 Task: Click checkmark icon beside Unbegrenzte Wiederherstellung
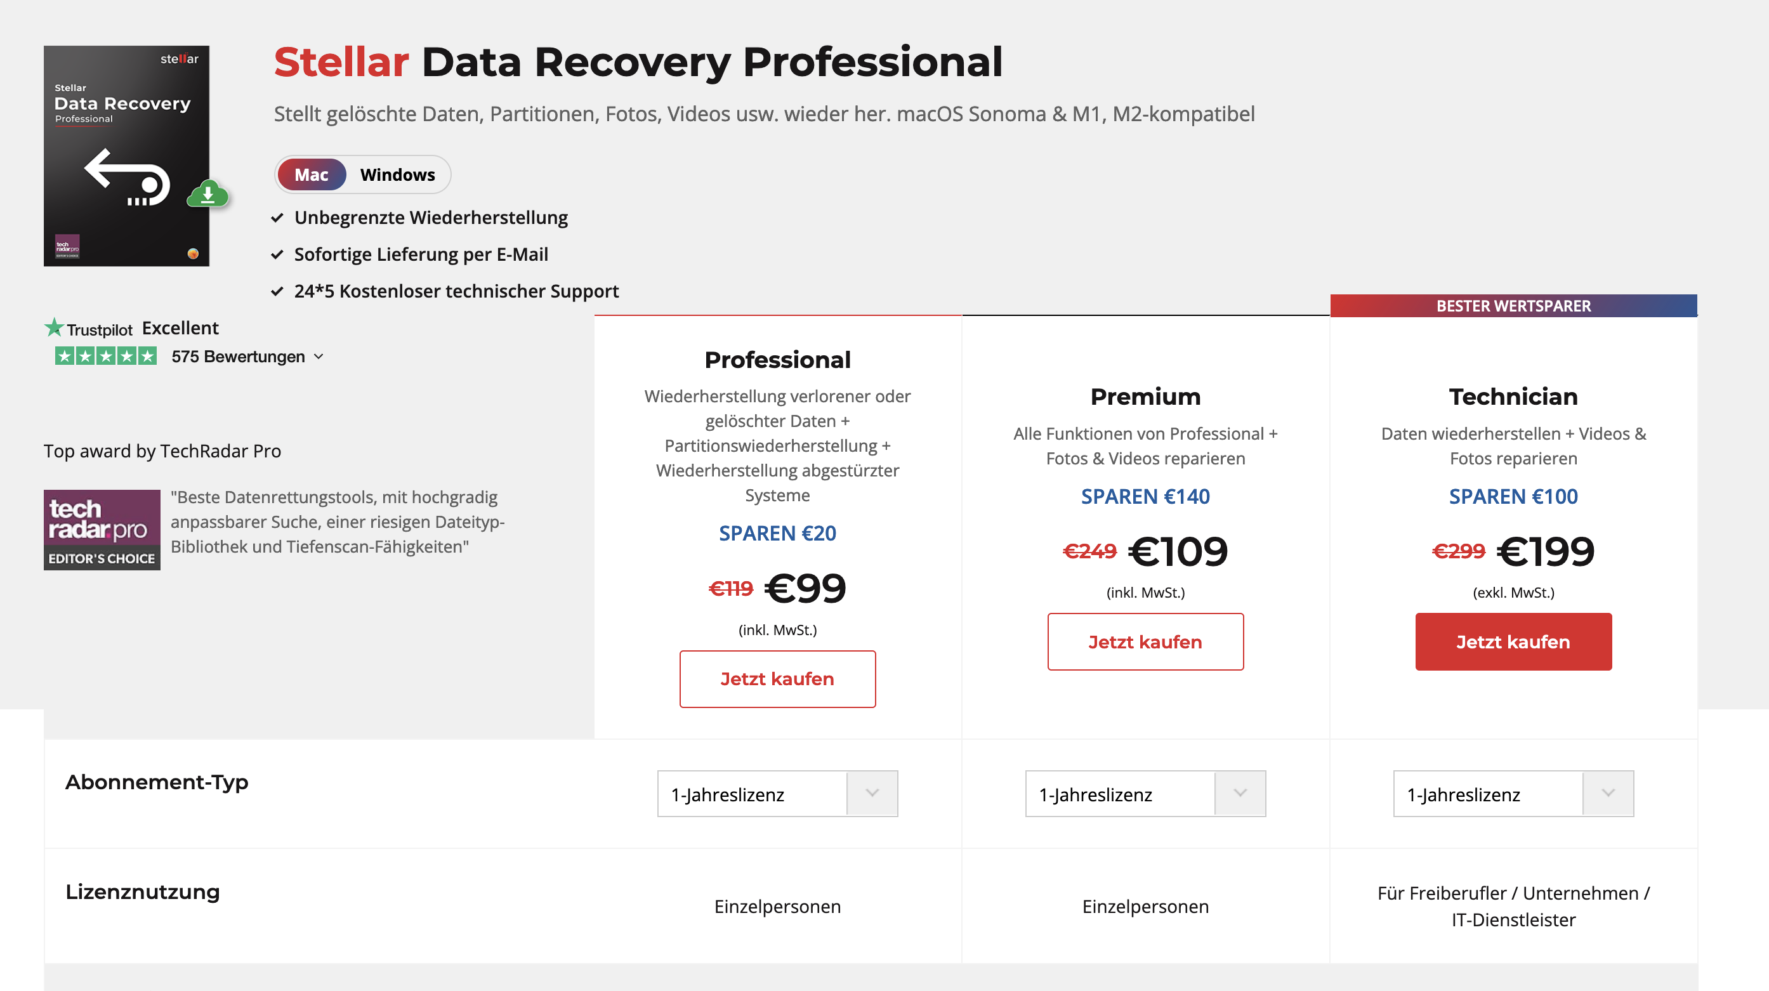click(277, 218)
